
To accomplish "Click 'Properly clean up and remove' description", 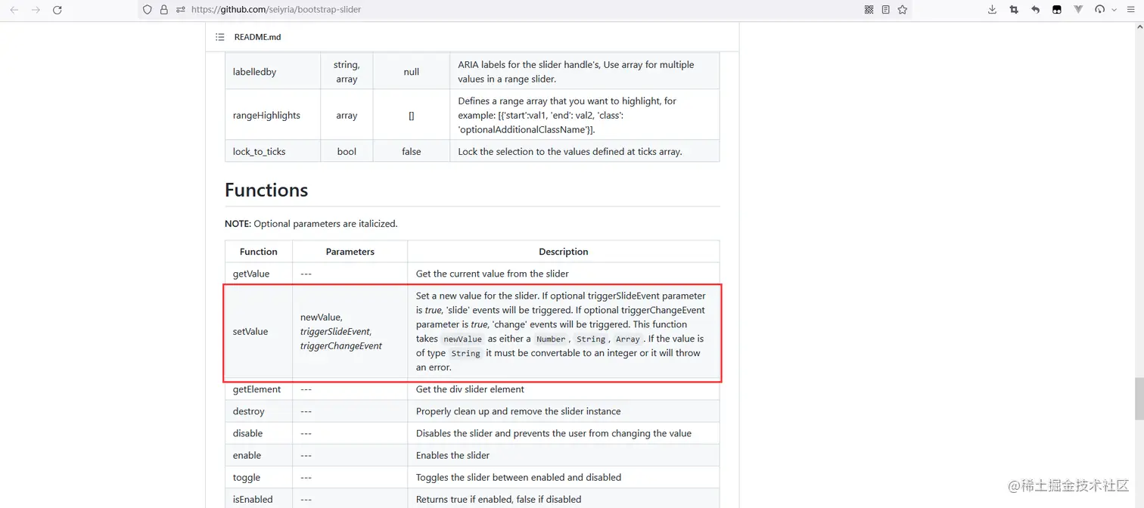I will tap(518, 411).
